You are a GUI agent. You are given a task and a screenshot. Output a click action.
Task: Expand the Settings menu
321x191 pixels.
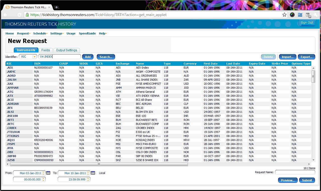[x=57, y=33]
